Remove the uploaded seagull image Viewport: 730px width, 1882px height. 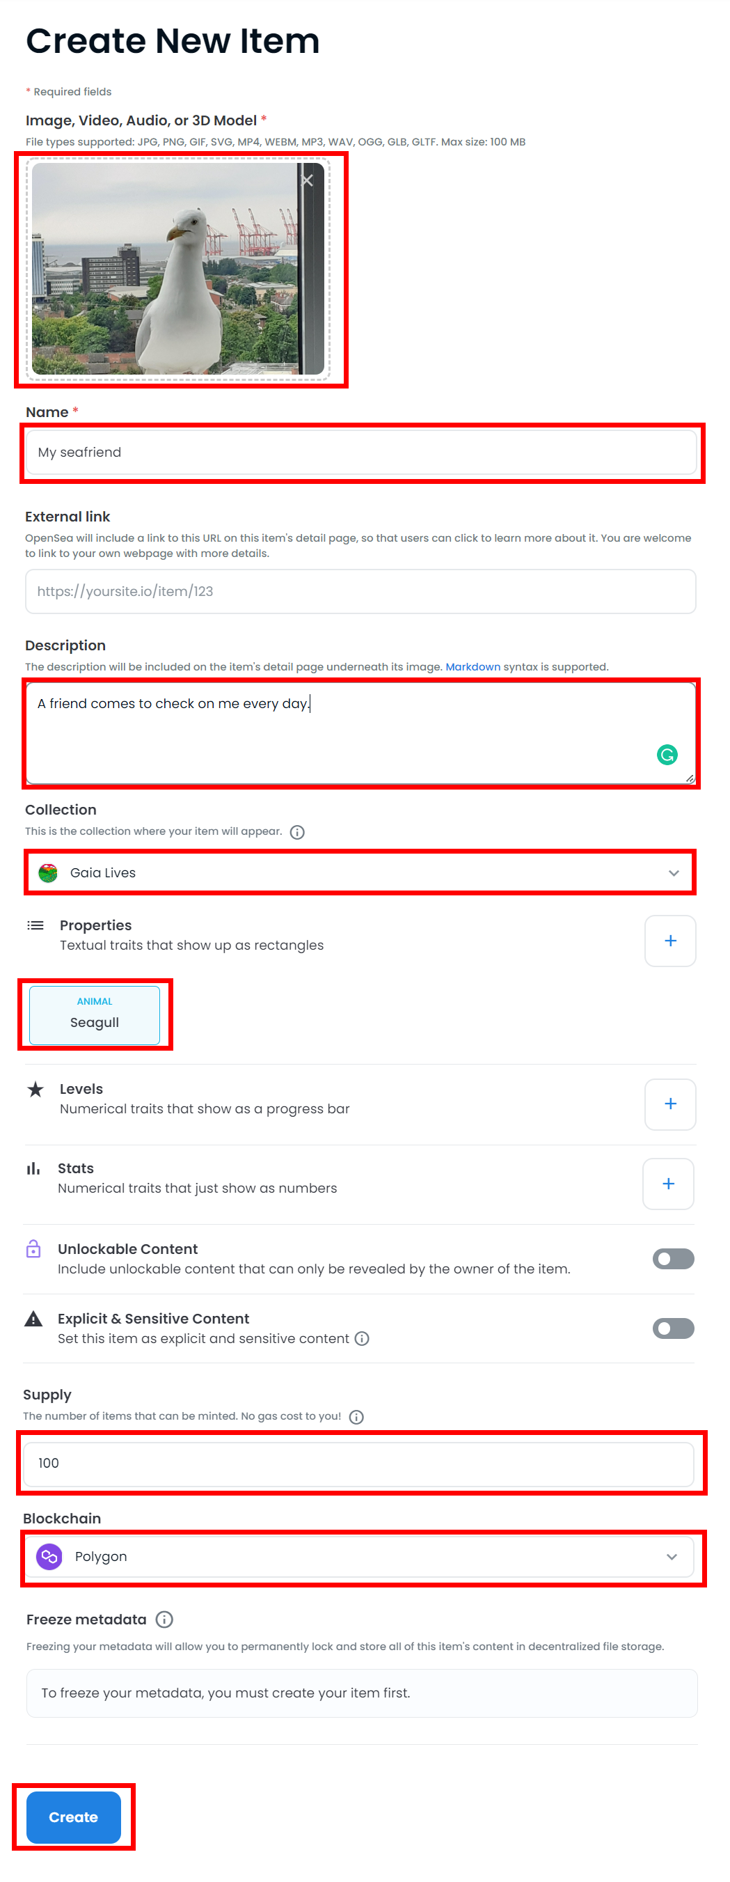pos(308,180)
